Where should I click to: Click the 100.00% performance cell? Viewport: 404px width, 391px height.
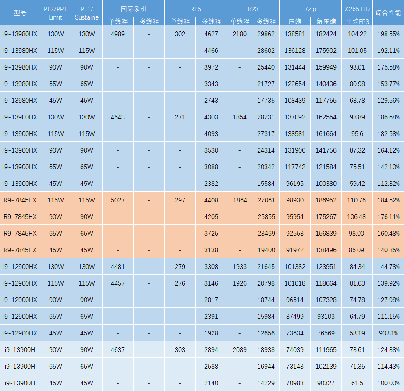[x=388, y=383]
